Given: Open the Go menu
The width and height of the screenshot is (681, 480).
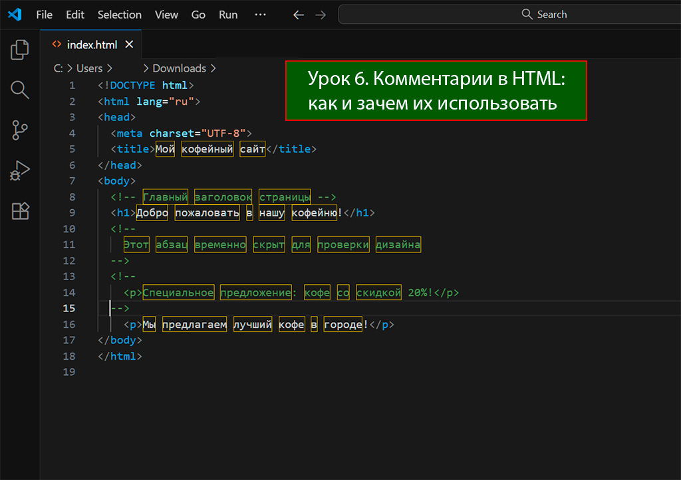Looking at the screenshot, I should [x=198, y=15].
